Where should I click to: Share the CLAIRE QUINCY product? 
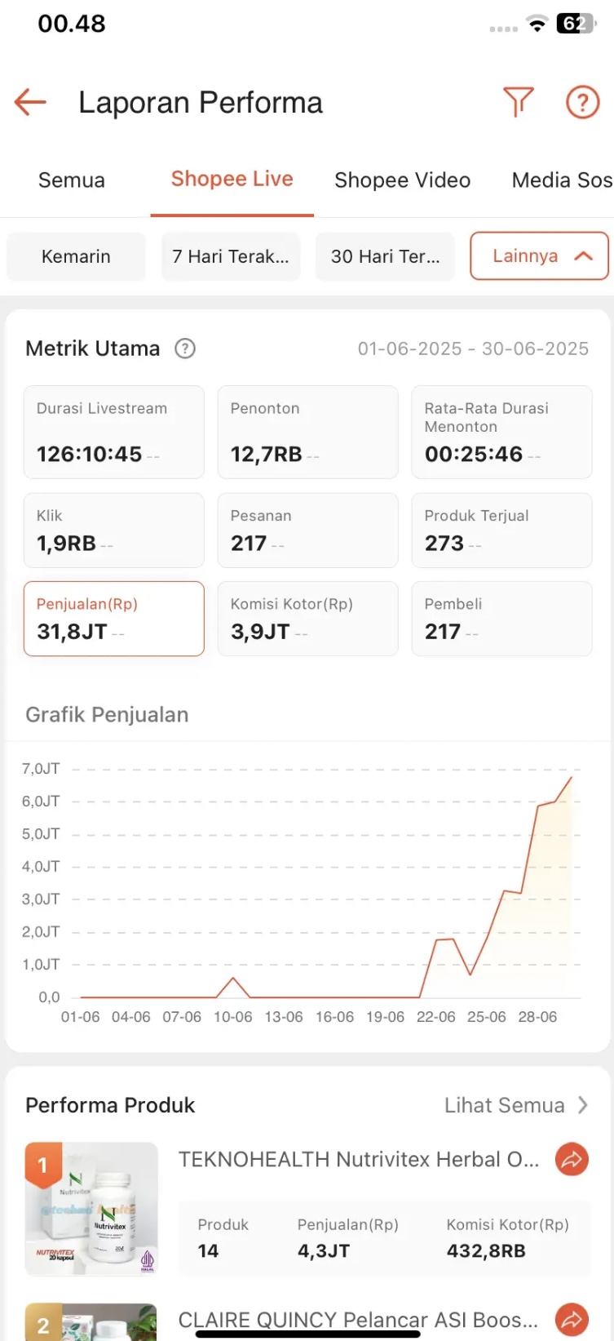[x=572, y=1319]
